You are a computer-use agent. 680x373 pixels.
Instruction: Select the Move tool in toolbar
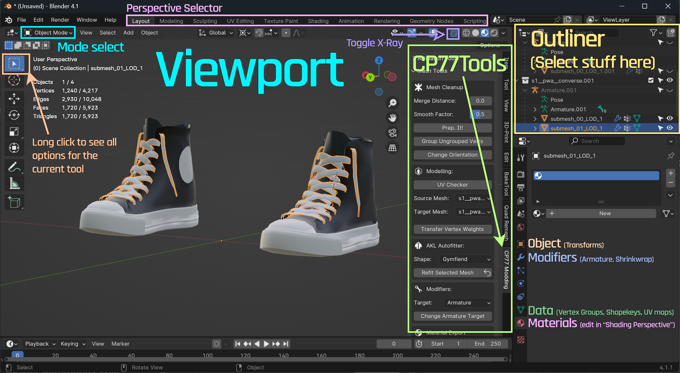[14, 98]
